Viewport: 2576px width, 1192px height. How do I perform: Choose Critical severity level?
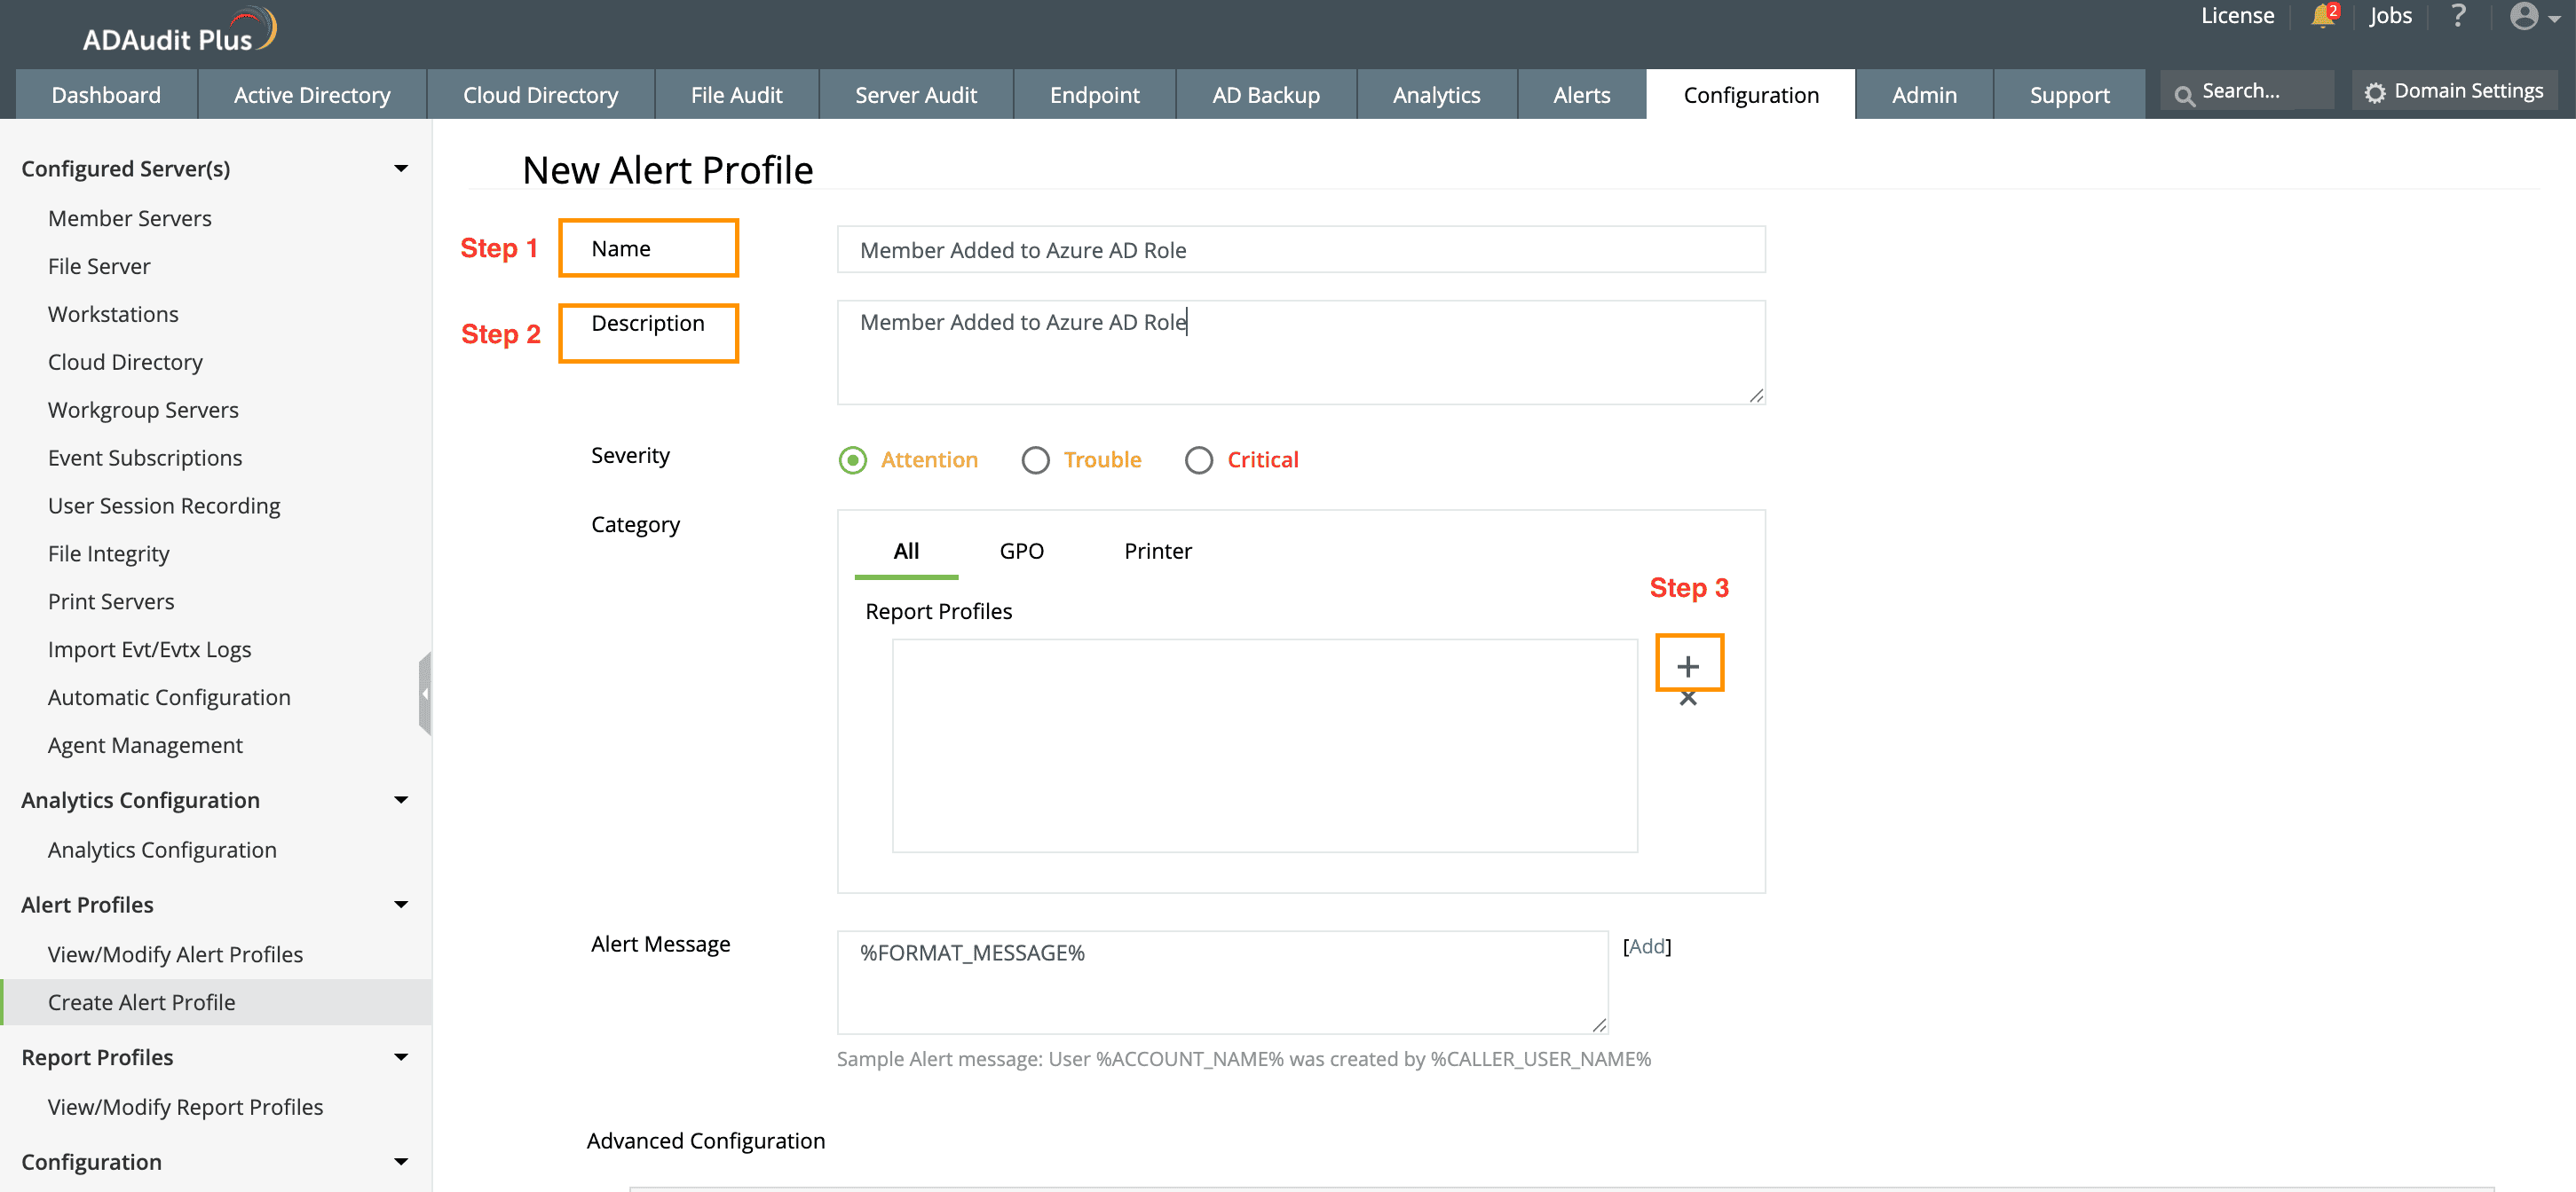pos(1199,459)
